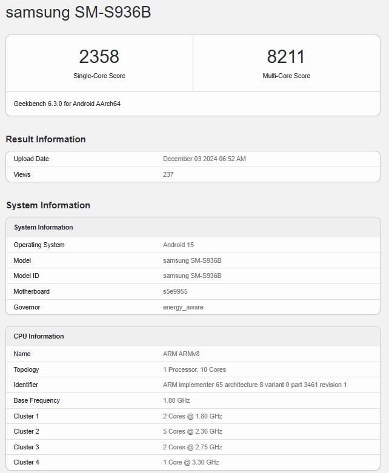
Task: Click the page title samsung SM-S936B
Action: click(78, 13)
